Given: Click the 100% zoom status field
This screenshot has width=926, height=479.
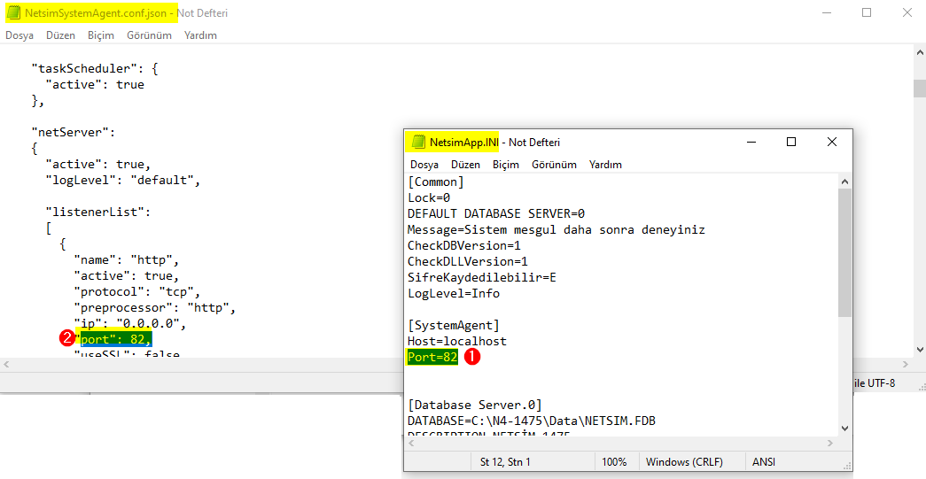Looking at the screenshot, I should (614, 461).
